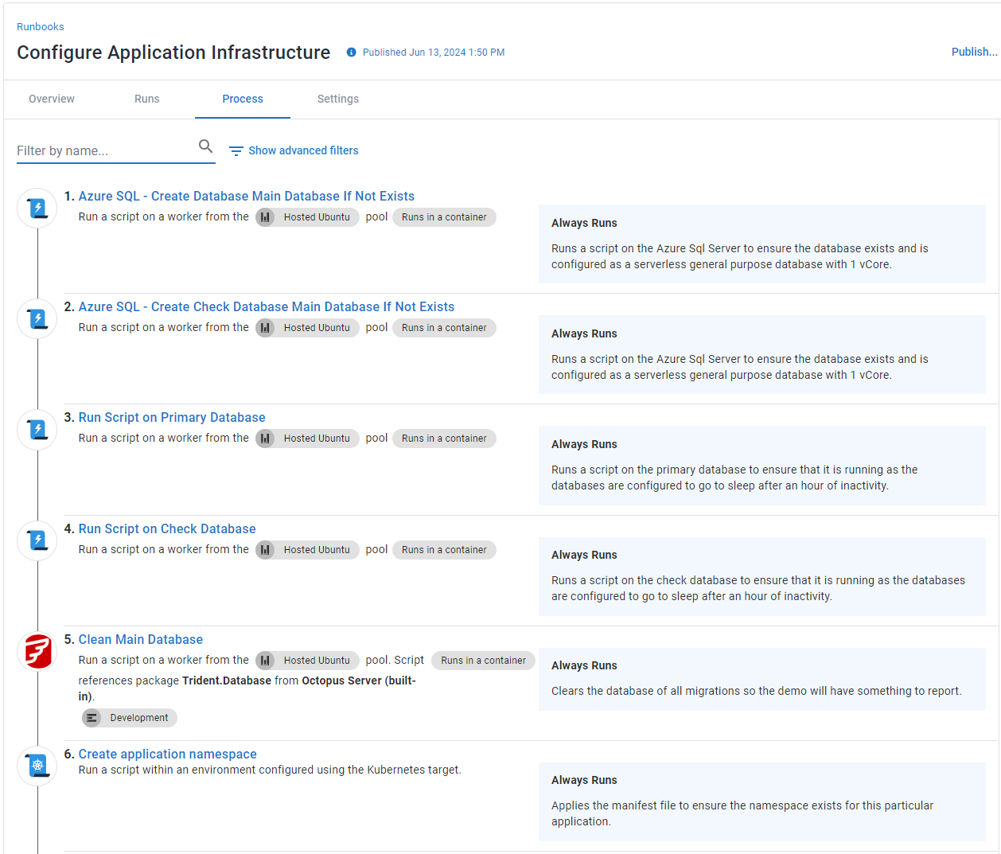The height and width of the screenshot is (854, 1001).
Task: Click the step icon next to Run Script on Check Database
Action: click(x=37, y=540)
